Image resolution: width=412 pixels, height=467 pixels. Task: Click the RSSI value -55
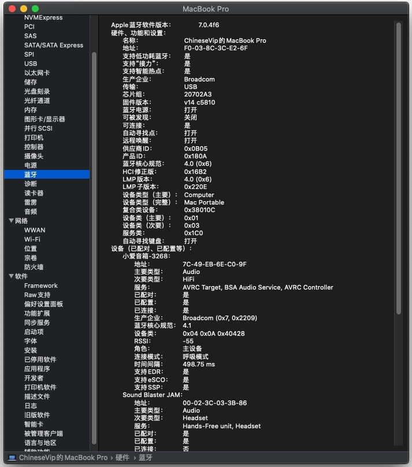click(188, 342)
